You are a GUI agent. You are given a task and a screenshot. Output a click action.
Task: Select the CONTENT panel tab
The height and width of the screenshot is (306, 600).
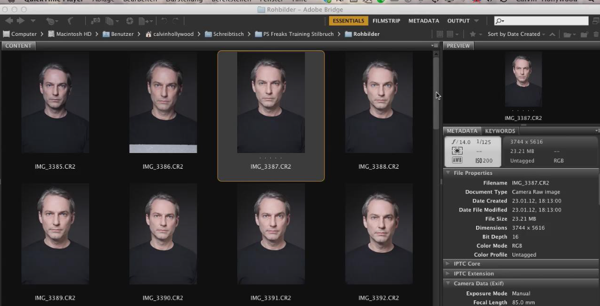click(x=19, y=45)
